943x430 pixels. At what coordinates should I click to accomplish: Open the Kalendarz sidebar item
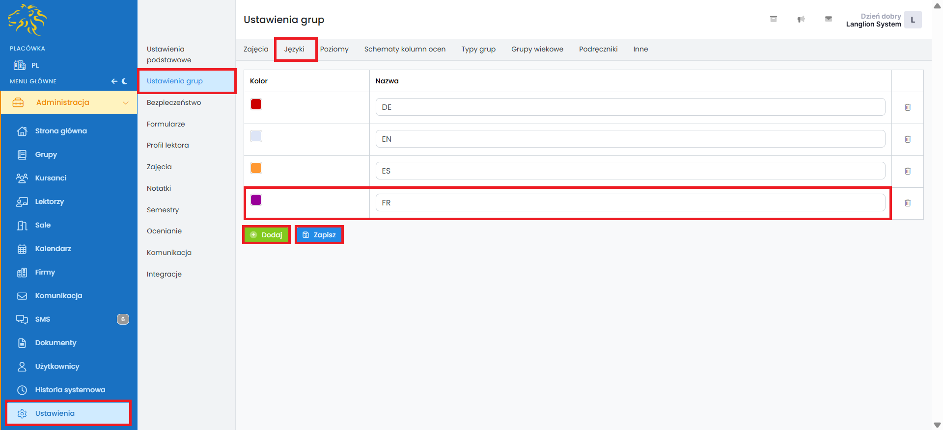click(x=53, y=249)
